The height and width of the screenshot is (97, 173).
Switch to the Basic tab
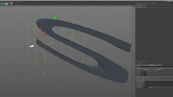138,65
